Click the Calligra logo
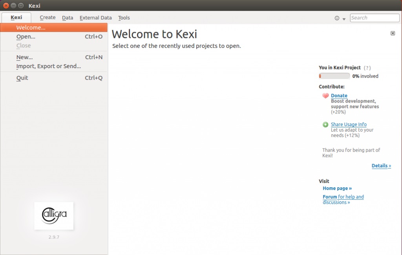Image resolution: width=402 pixels, height=255 pixels. [x=54, y=216]
